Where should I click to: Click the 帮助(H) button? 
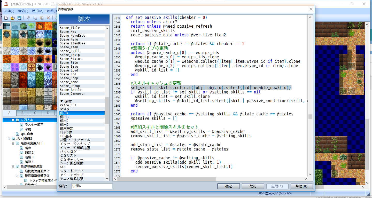(301, 186)
